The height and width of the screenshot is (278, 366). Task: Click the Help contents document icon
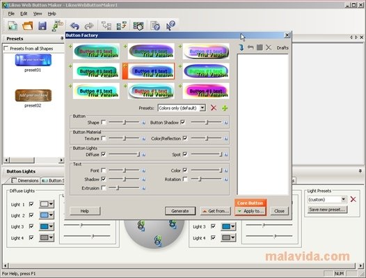(155, 26)
